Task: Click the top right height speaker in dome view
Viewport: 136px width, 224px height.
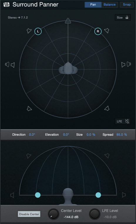Action: click(x=107, y=155)
